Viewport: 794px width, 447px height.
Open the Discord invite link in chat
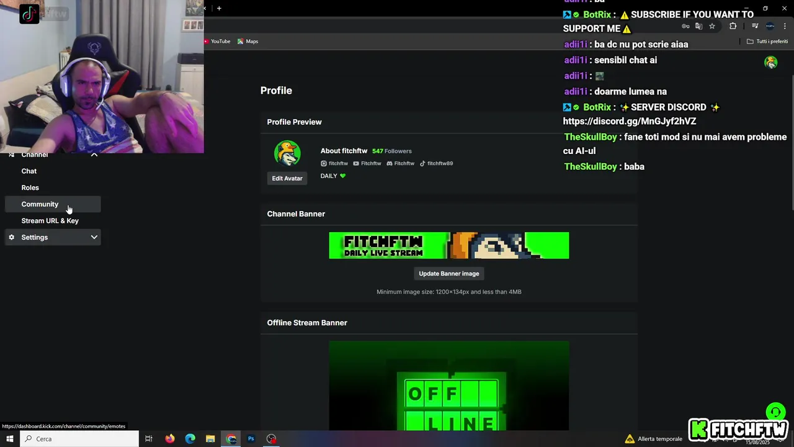coord(630,121)
